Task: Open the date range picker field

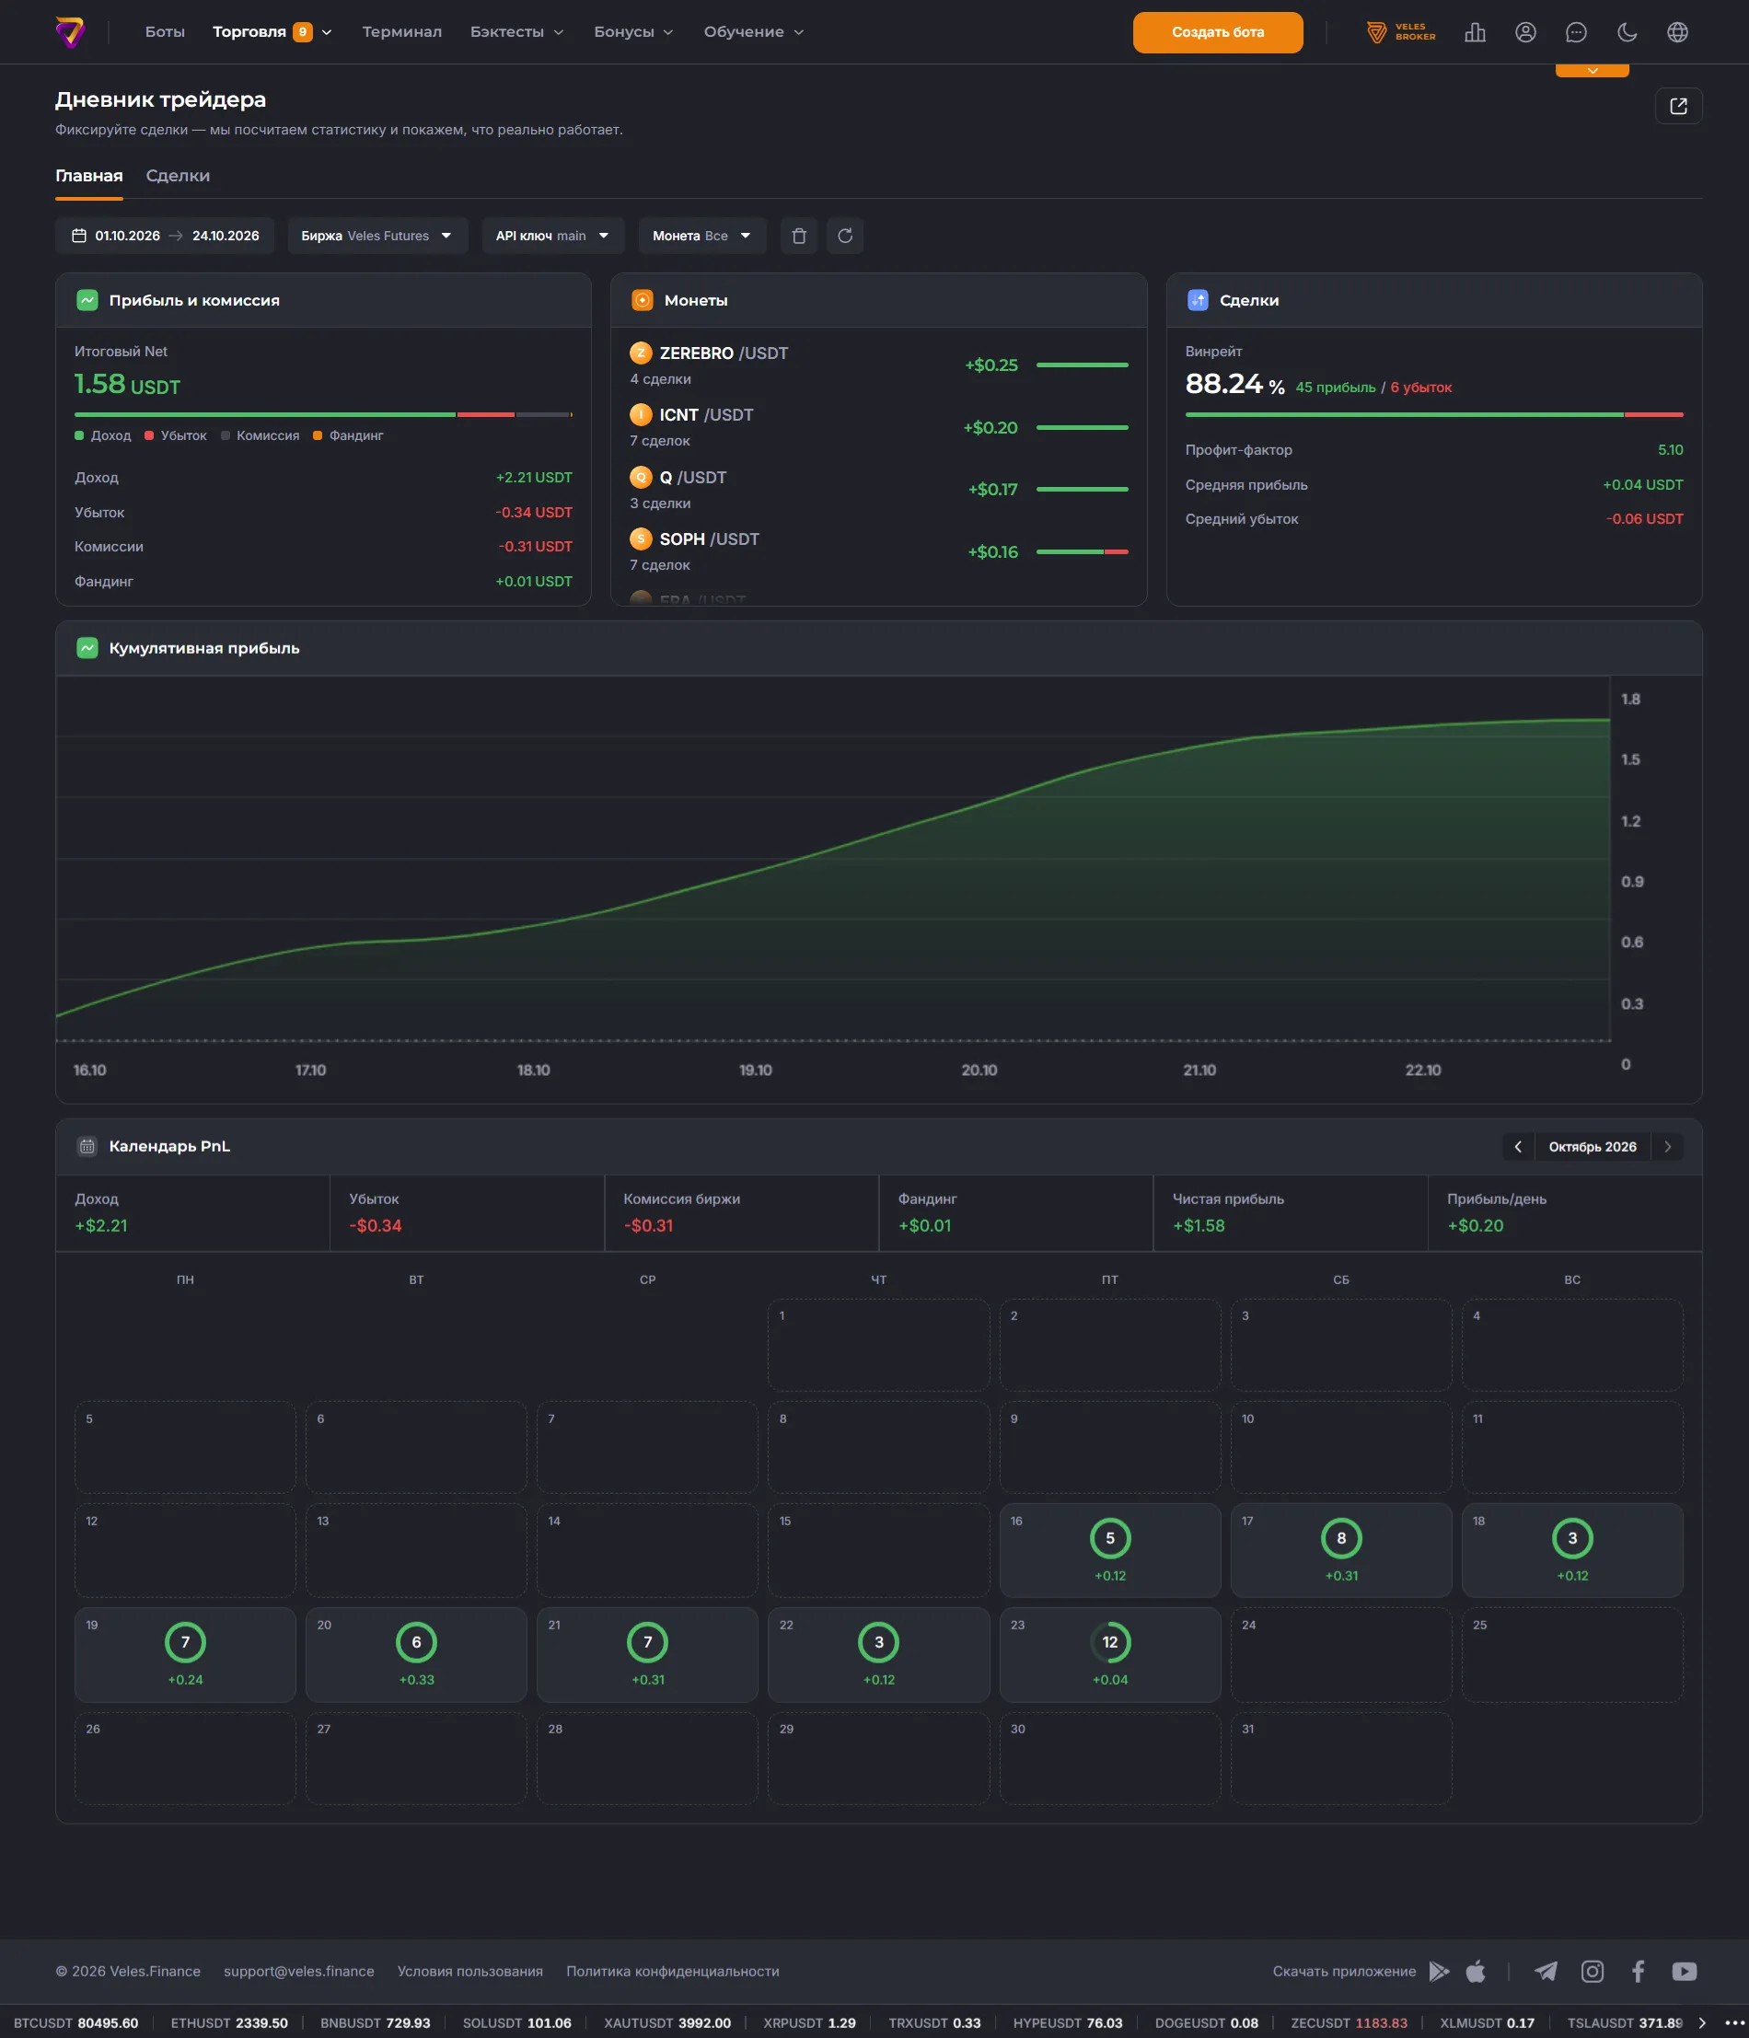Action: pyautogui.click(x=166, y=236)
